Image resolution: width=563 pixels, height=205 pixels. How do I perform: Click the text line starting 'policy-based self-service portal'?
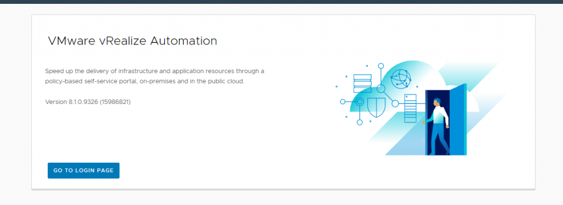click(145, 81)
